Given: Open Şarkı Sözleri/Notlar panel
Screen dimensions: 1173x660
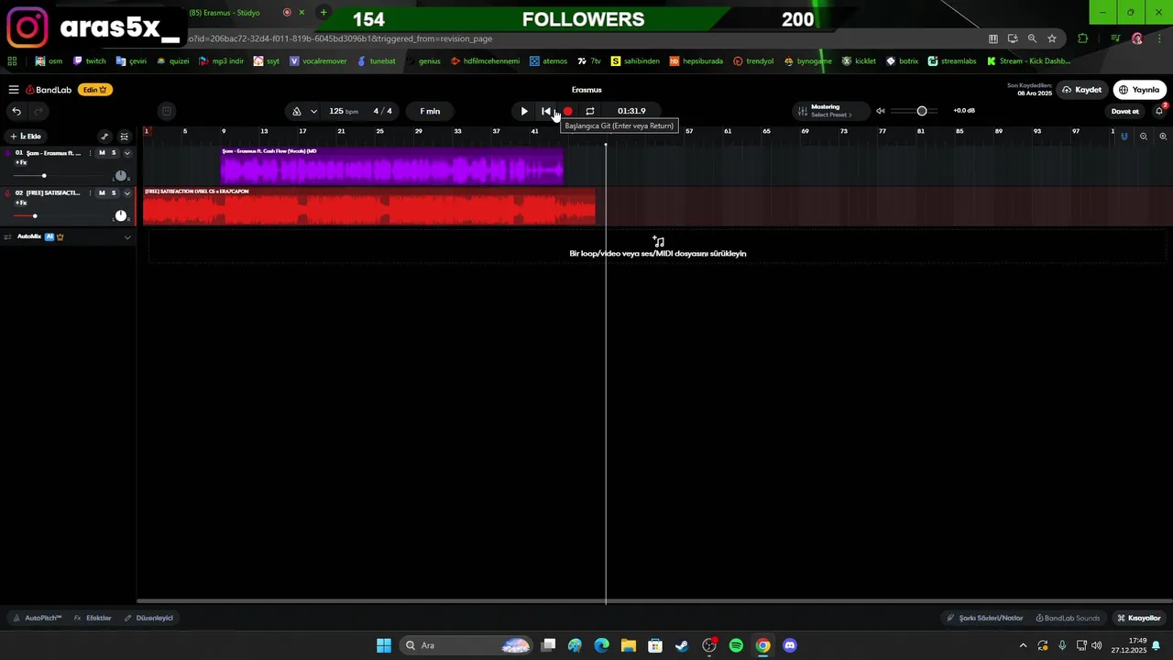Looking at the screenshot, I should (984, 618).
